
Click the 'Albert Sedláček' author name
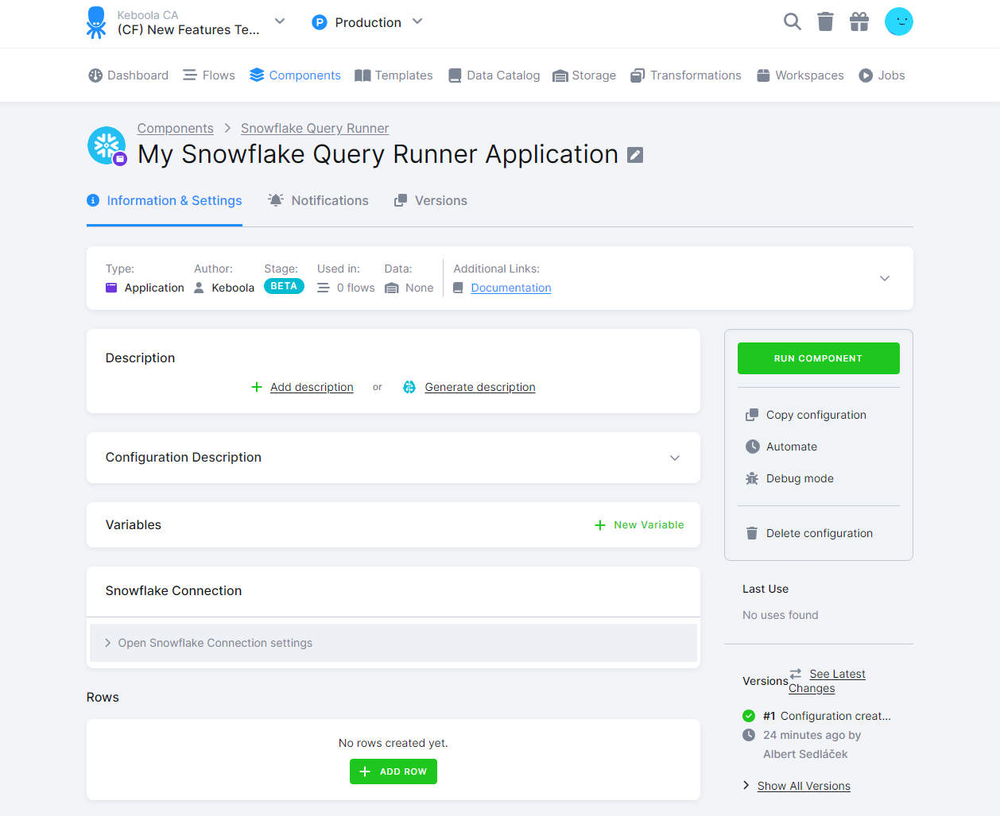tap(805, 754)
